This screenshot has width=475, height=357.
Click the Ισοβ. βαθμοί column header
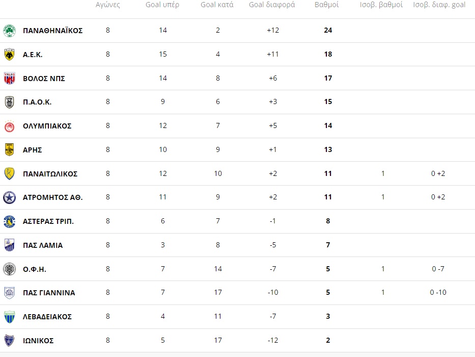click(381, 5)
